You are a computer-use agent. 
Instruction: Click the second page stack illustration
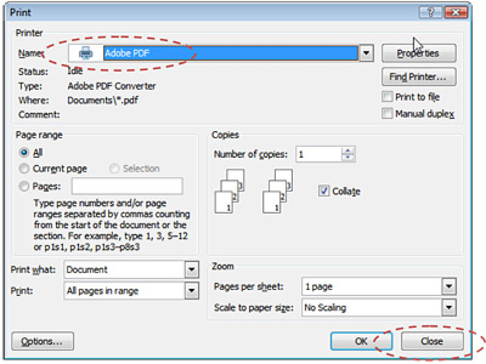[278, 191]
